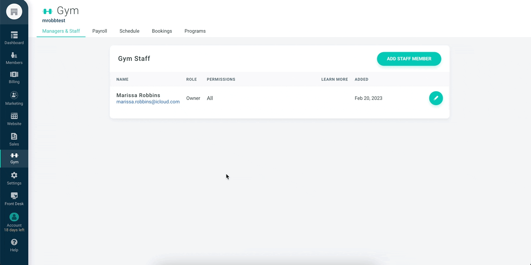Image resolution: width=531 pixels, height=265 pixels.
Task: Select the Bookings tab
Action: [x=162, y=31]
